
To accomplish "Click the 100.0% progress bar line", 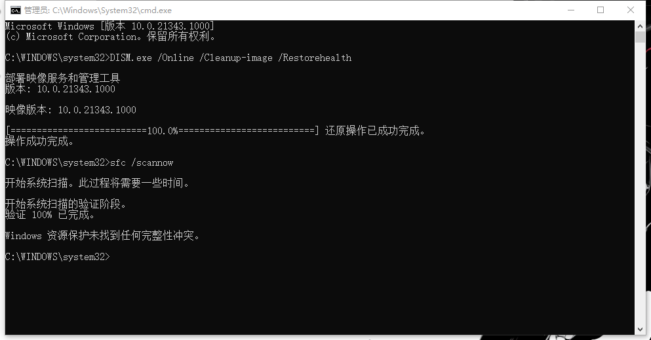I will click(x=163, y=130).
